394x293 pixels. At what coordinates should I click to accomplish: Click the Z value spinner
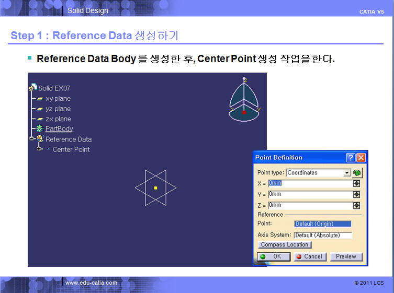click(x=356, y=205)
